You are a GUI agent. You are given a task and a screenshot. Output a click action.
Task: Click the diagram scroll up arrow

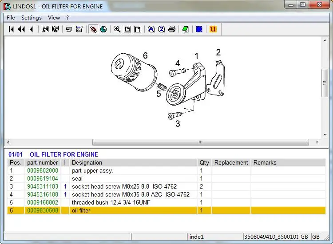point(325,40)
